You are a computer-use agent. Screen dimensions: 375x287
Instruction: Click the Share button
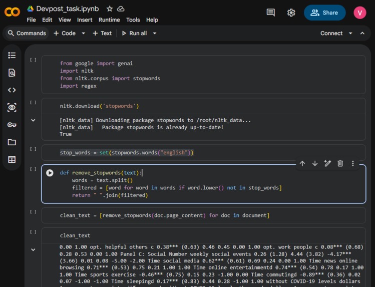324,13
